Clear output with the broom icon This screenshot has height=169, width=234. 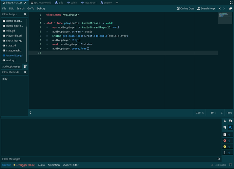pos(225,121)
